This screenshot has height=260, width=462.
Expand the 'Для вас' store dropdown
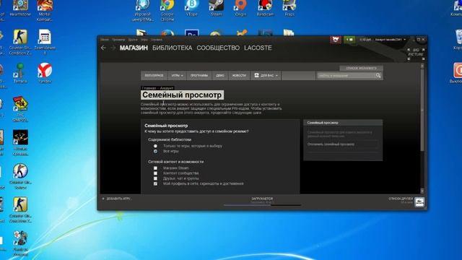coord(266,76)
